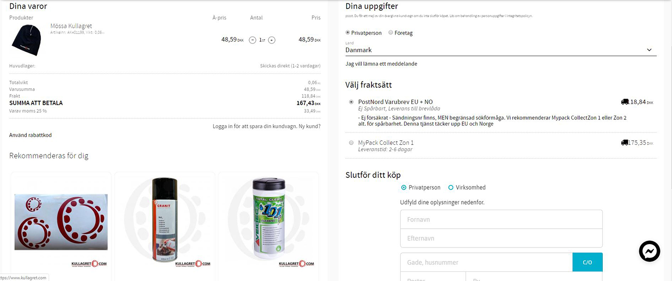Open the red bearing sticker recommended product
The width and height of the screenshot is (672, 281).
point(61,222)
